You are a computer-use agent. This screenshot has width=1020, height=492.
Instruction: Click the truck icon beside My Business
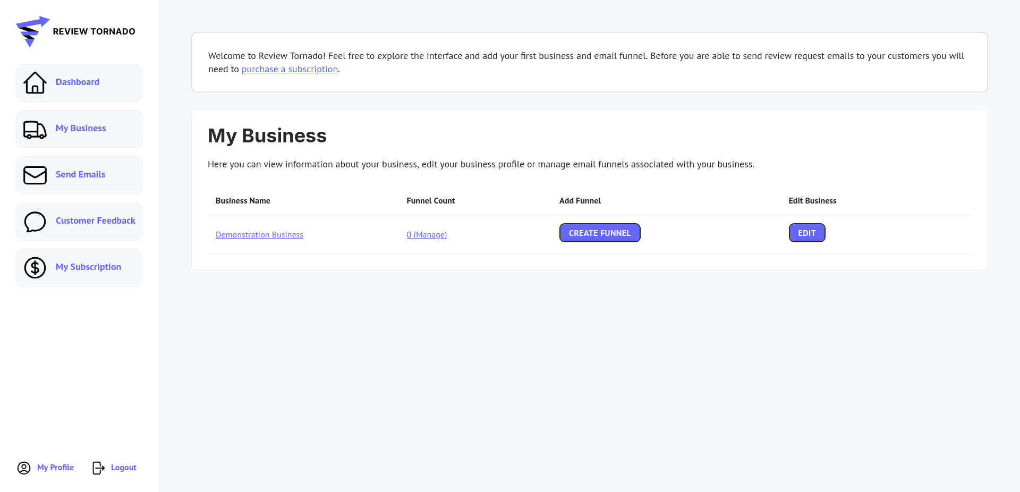35,129
